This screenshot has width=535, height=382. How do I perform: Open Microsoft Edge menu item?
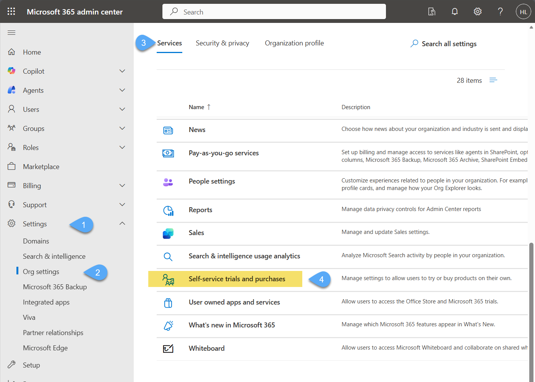click(45, 348)
